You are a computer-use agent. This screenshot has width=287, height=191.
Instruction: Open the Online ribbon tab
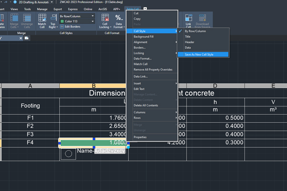(x=88, y=9)
